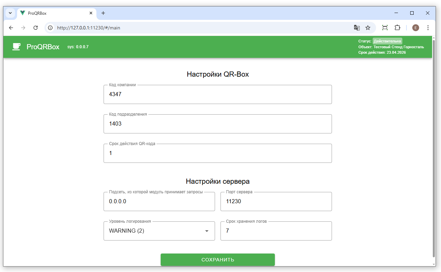
Task: Click the dropdown arrow next to WARNING (2)
Action: (206, 231)
